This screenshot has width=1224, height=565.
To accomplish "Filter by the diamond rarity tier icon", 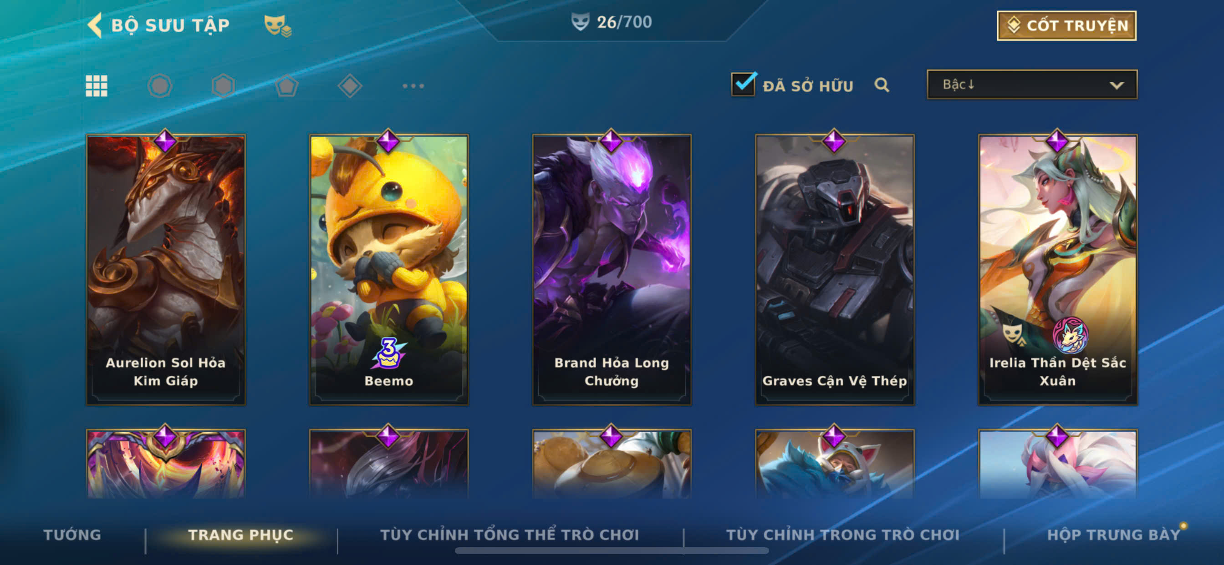I will [x=350, y=86].
